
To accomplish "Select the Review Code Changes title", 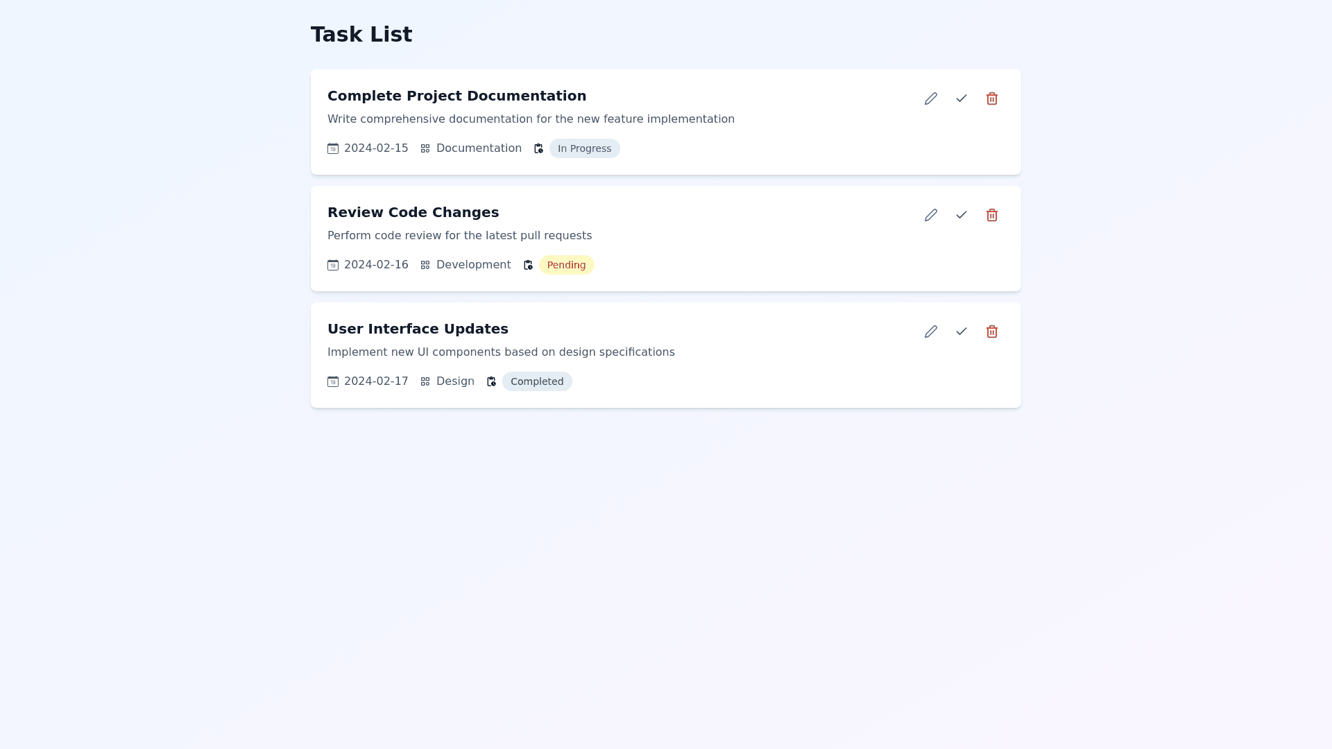I will point(413,212).
